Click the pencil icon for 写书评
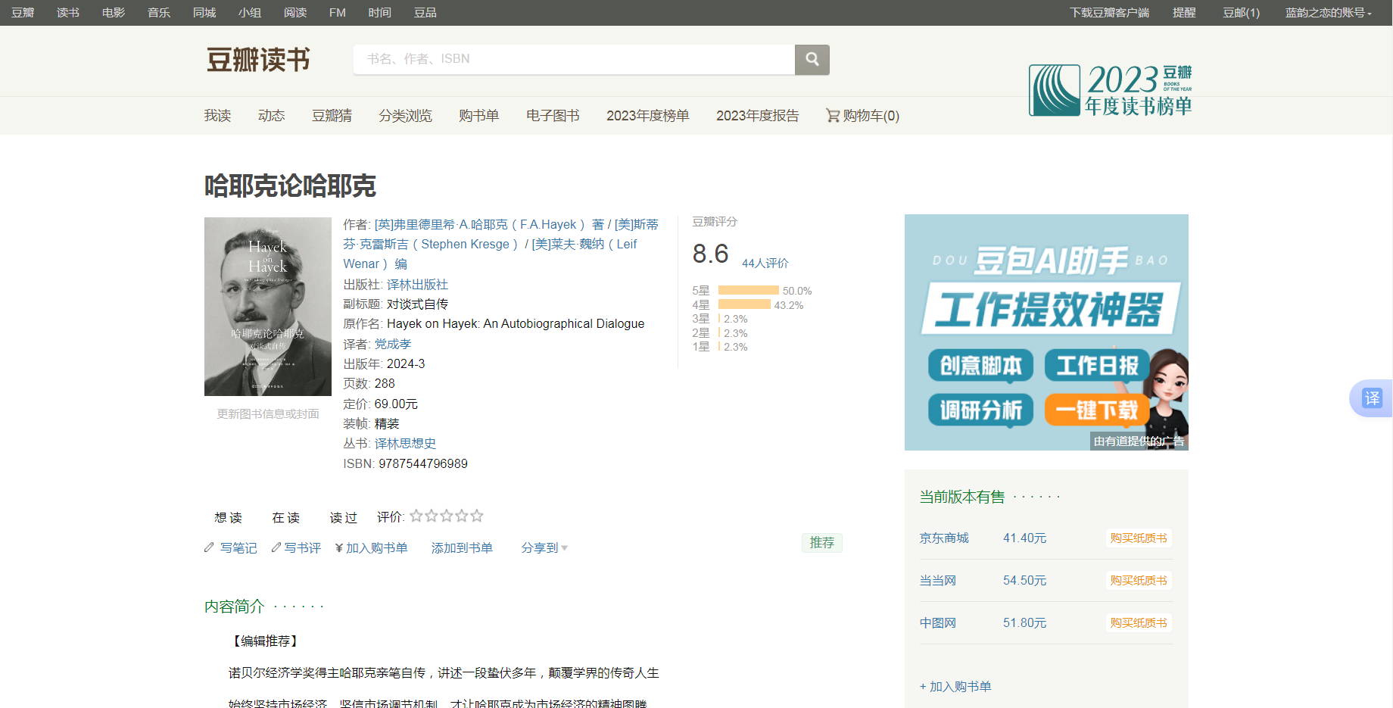 point(276,547)
